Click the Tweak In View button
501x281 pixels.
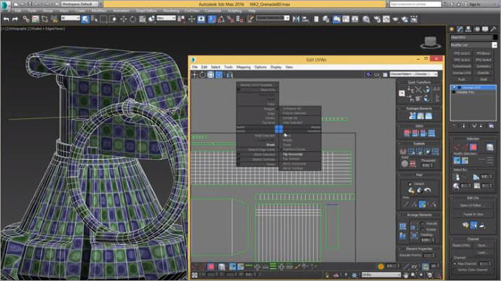(x=472, y=214)
